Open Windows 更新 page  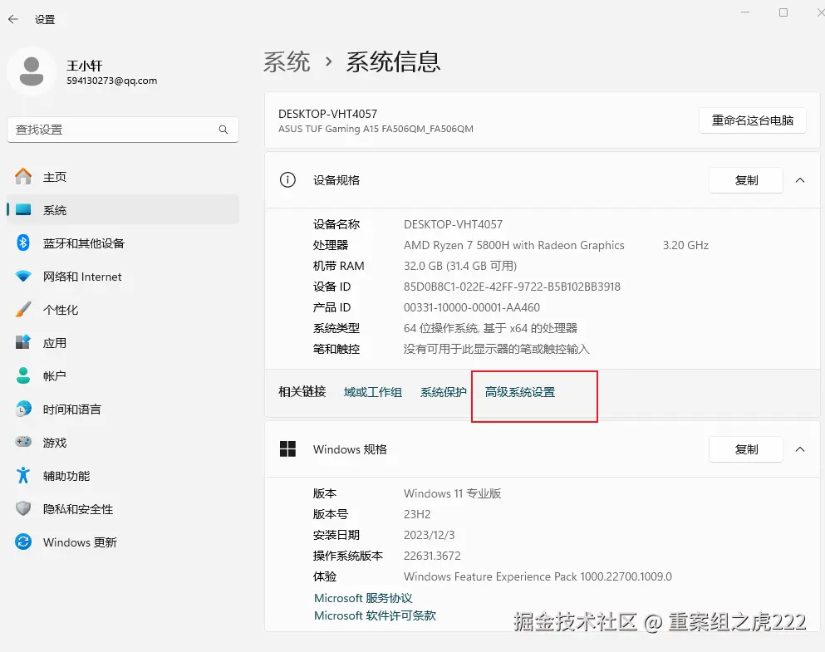123,542
